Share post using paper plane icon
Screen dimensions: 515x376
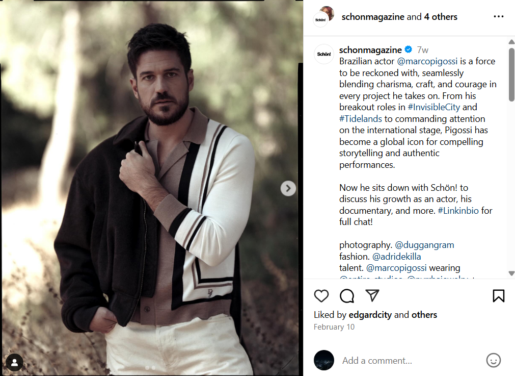pos(372,295)
